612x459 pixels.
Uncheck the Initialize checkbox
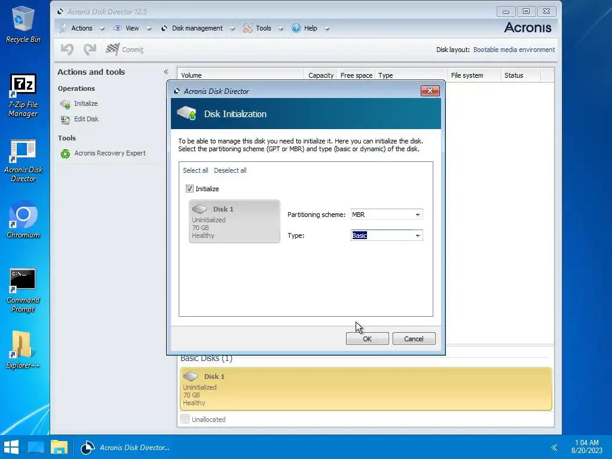[189, 189]
